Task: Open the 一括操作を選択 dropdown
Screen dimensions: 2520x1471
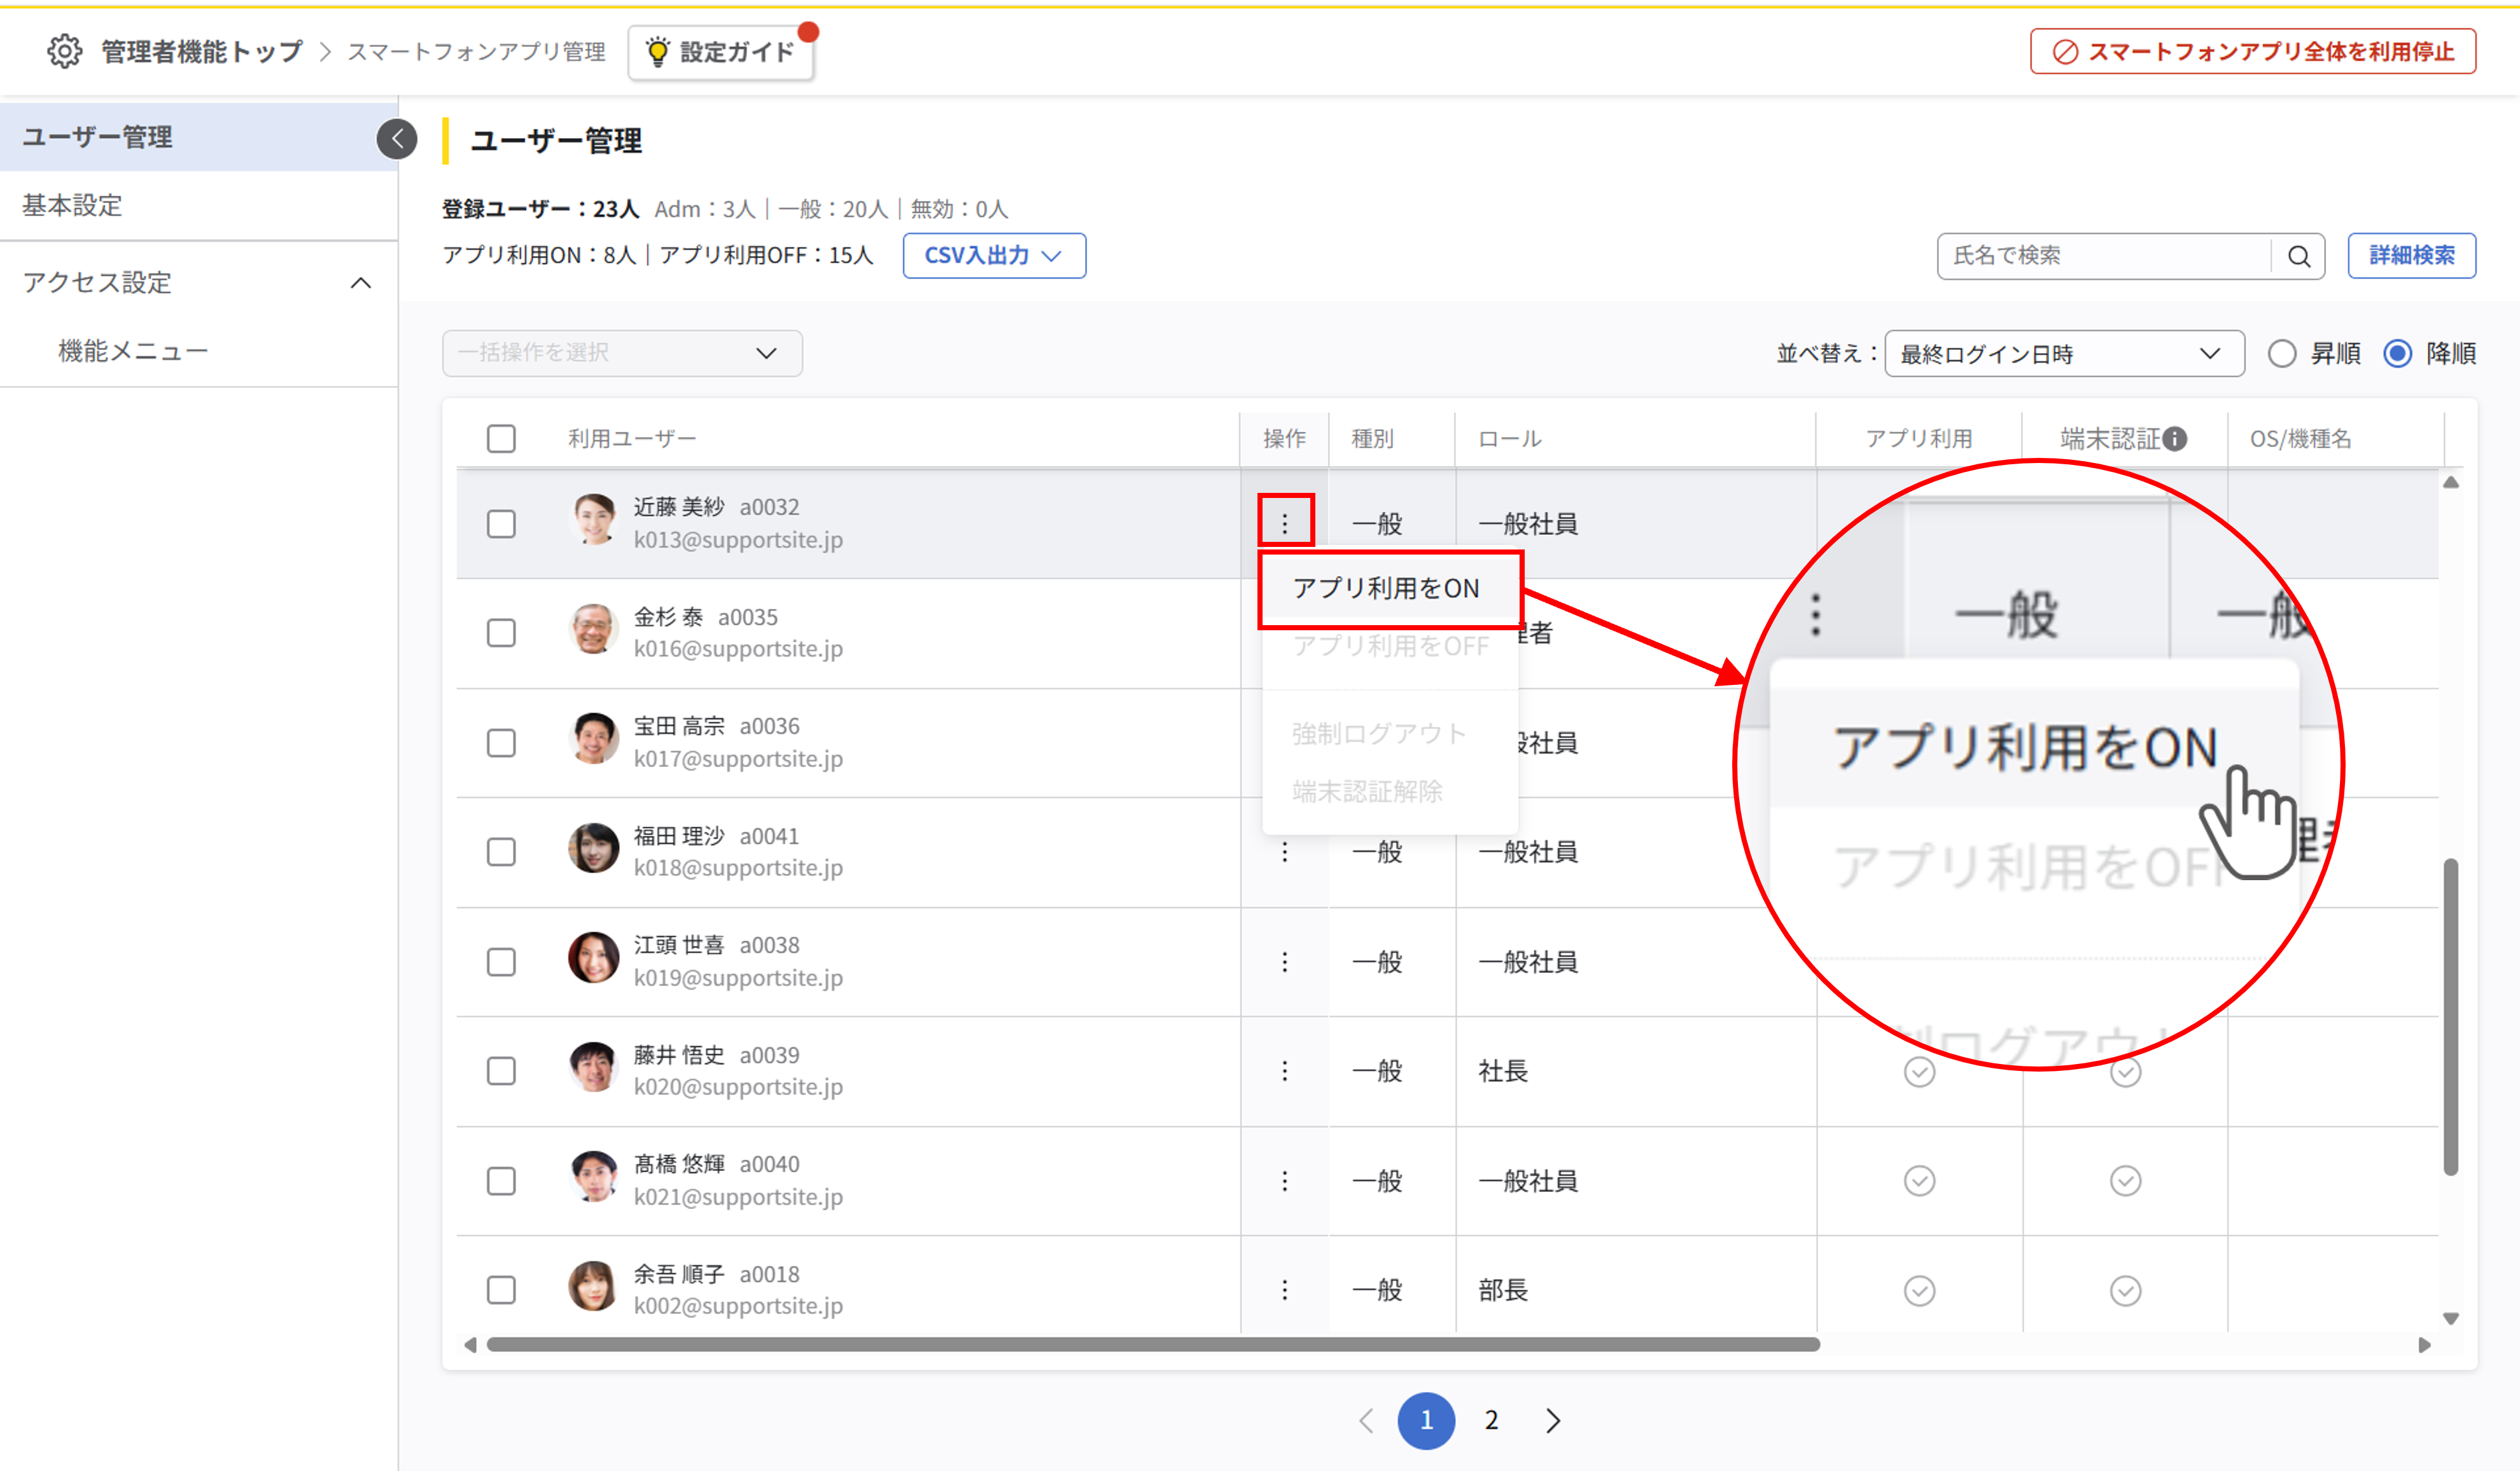Action: pos(622,353)
